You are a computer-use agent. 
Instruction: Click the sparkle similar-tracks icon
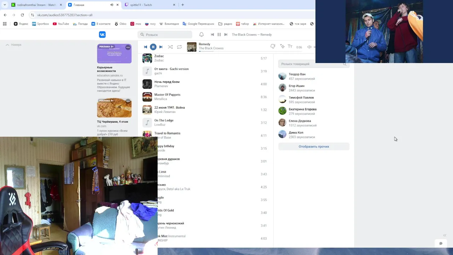point(282,46)
